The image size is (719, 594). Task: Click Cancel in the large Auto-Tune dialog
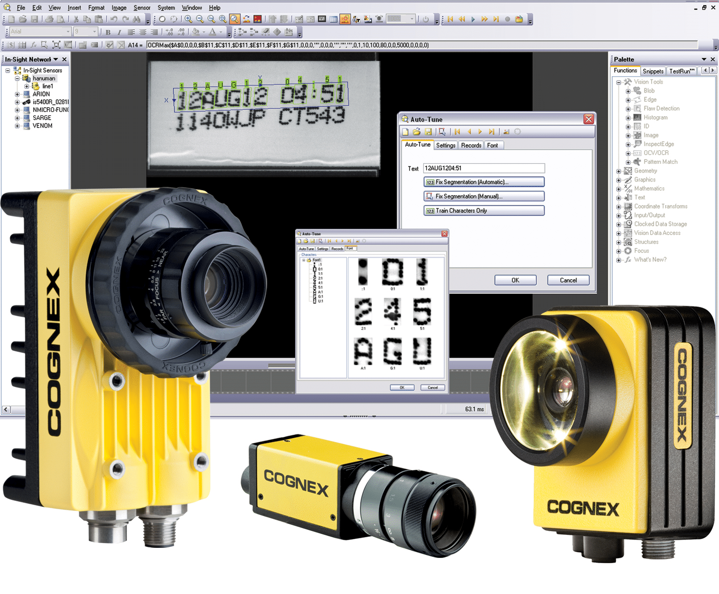tap(568, 280)
